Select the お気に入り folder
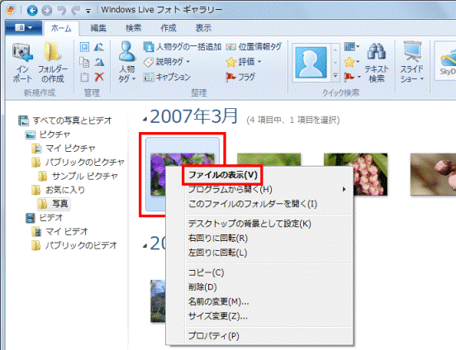 pos(58,190)
